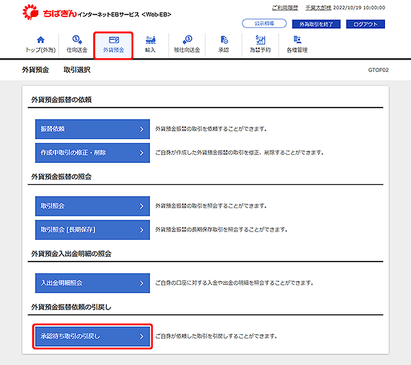The image size is (411, 365).
Task: Click the 外為取引を終了 button
Action: pyautogui.click(x=316, y=24)
